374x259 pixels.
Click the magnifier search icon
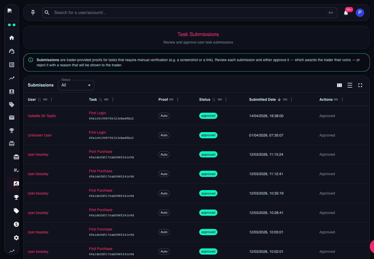[x=47, y=13]
